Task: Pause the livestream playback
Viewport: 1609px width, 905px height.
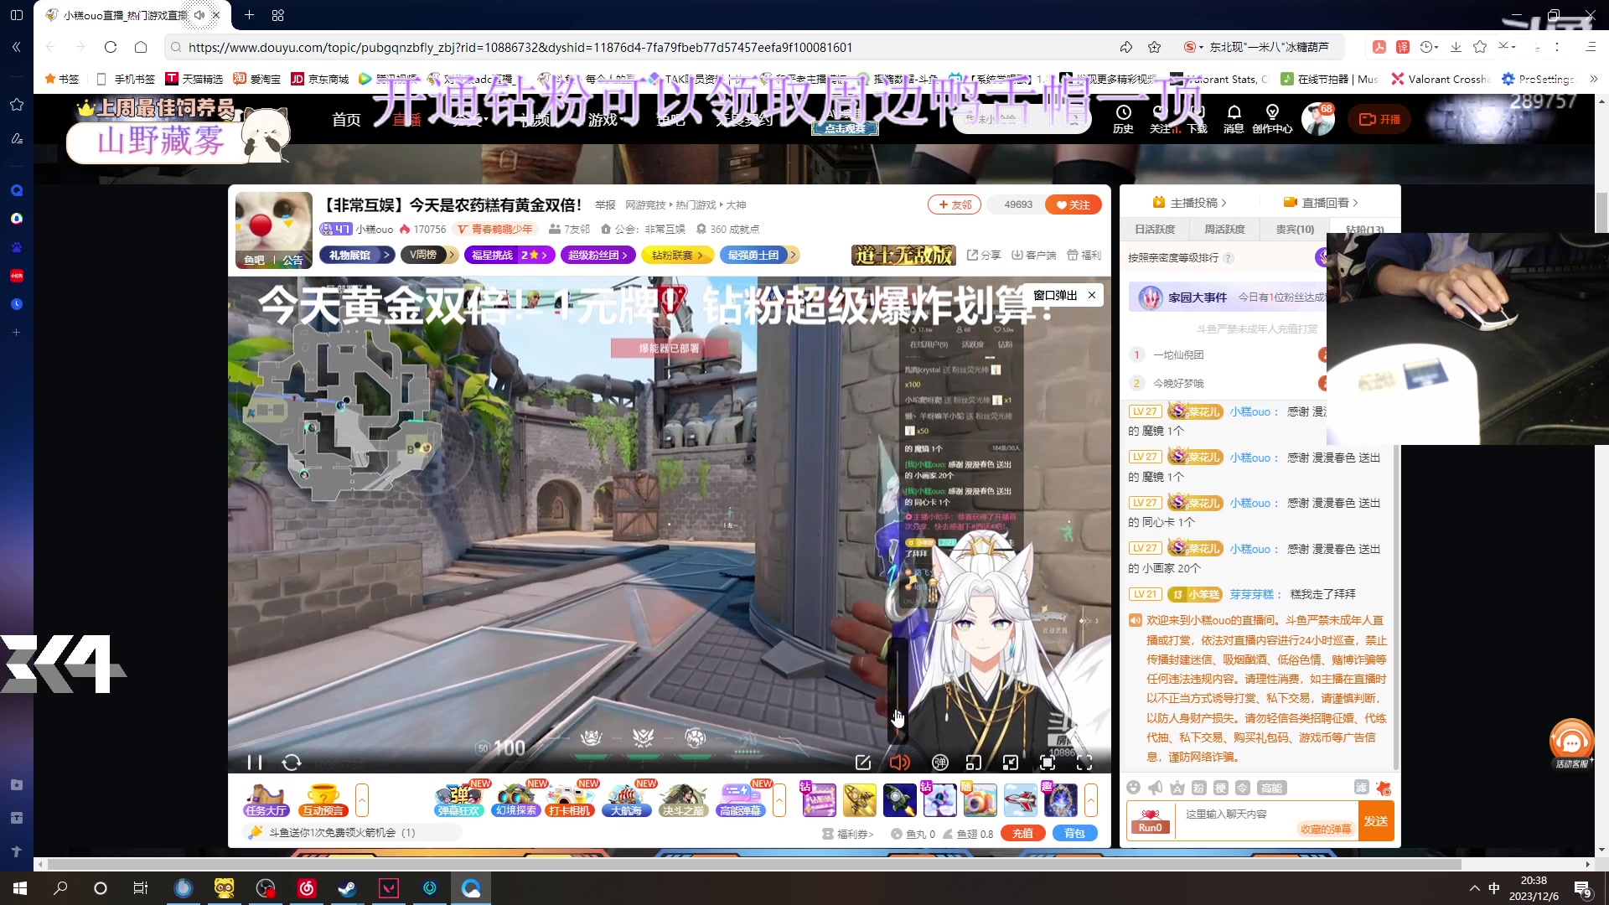Action: (x=255, y=763)
